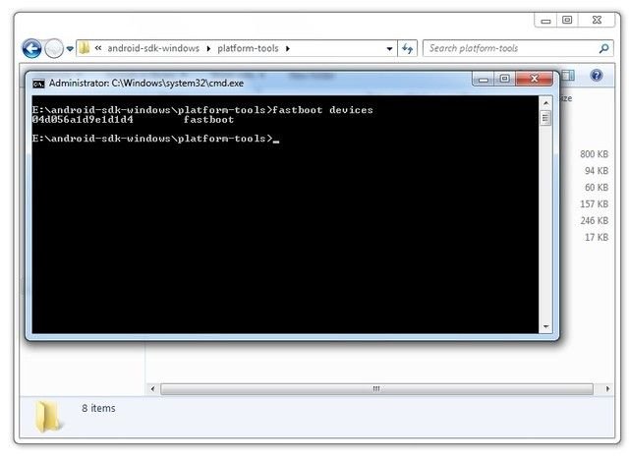This screenshot has width=629, height=460.
Task: Minimize the Explorer window
Action: tap(545, 20)
